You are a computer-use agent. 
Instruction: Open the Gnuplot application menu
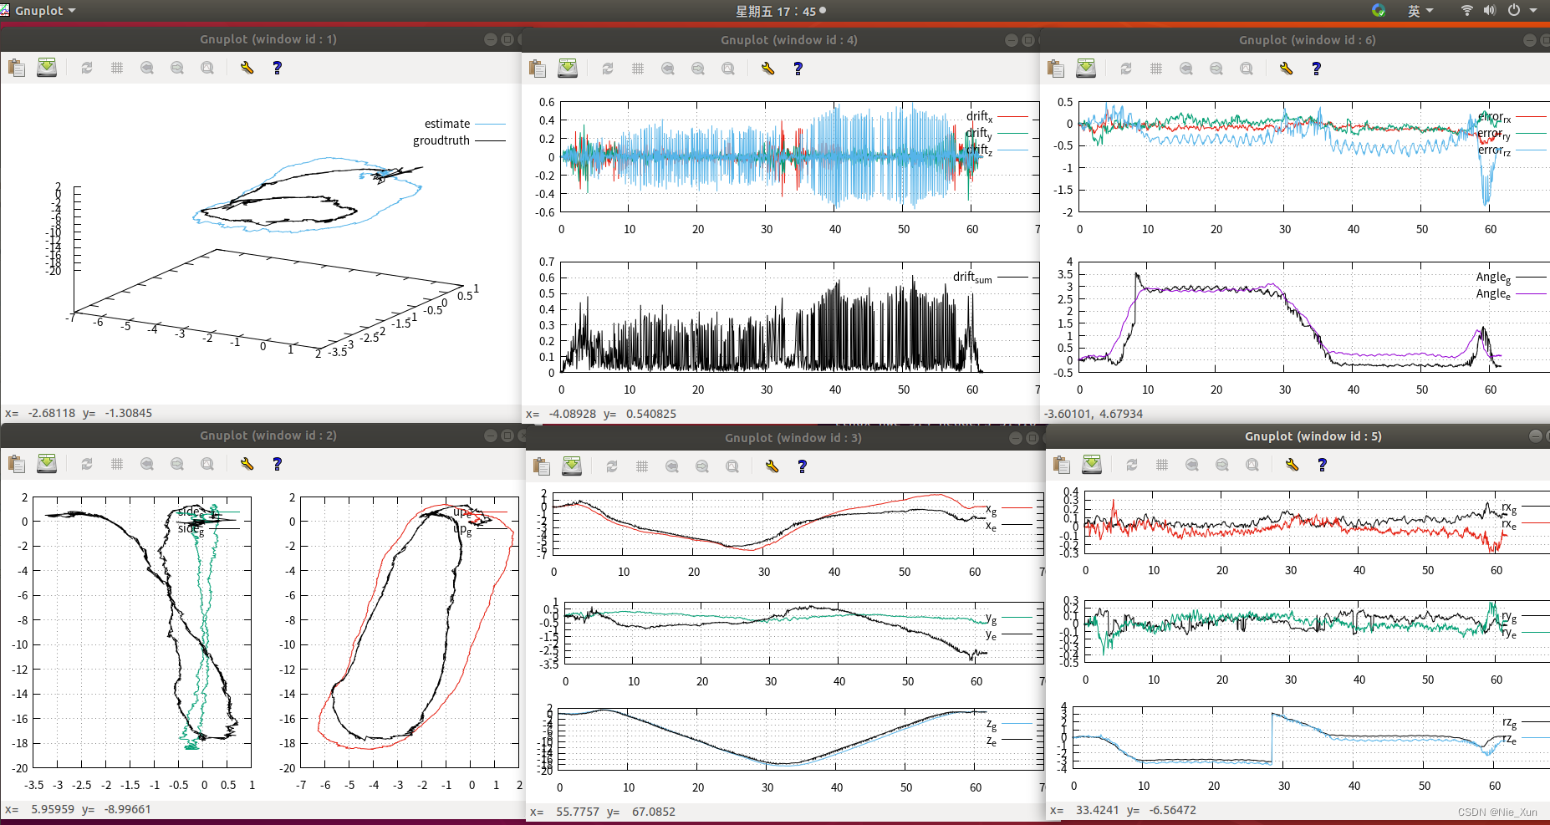tap(38, 10)
